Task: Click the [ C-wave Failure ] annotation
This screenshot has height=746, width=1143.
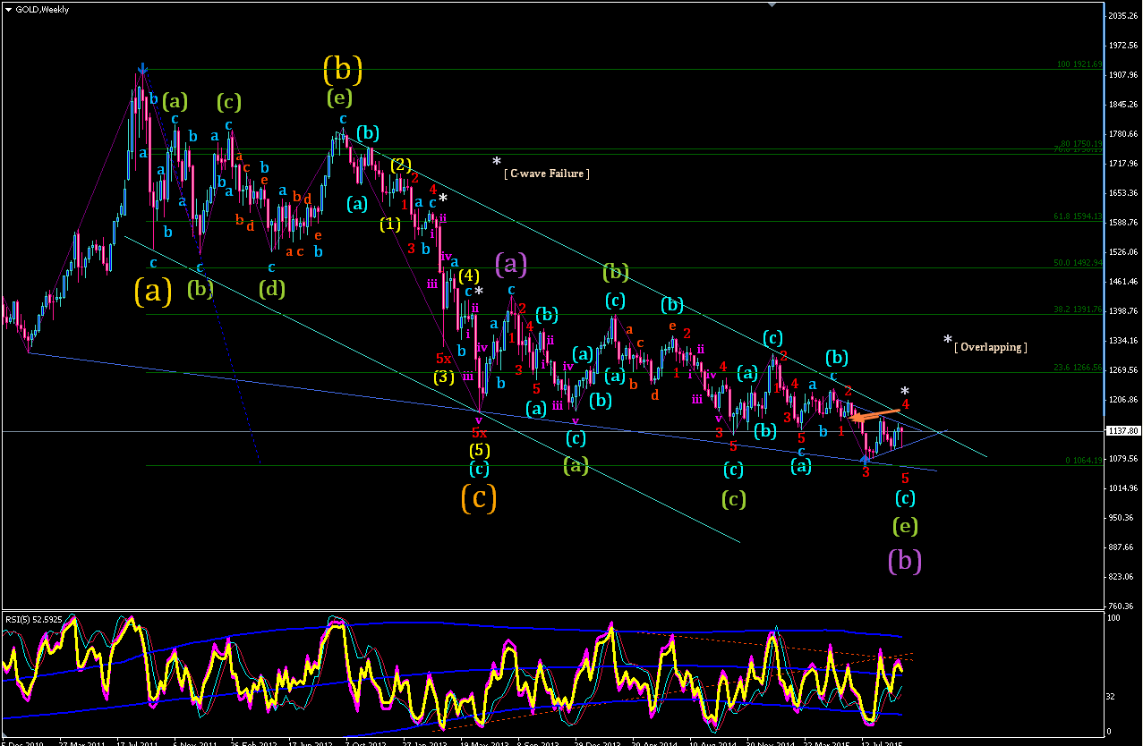Action: (x=546, y=174)
